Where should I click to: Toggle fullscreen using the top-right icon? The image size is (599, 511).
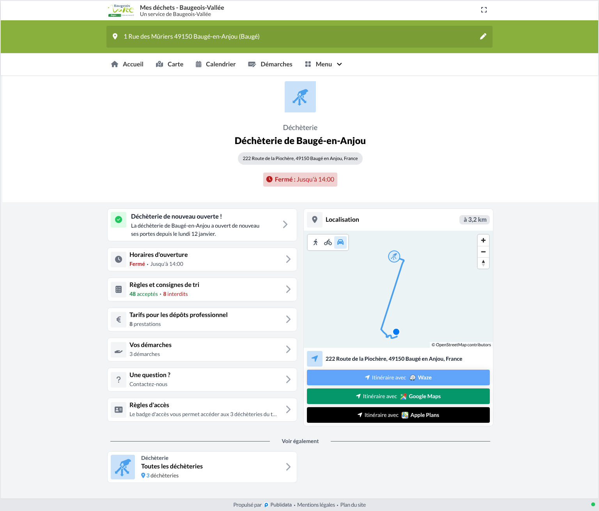point(484,10)
